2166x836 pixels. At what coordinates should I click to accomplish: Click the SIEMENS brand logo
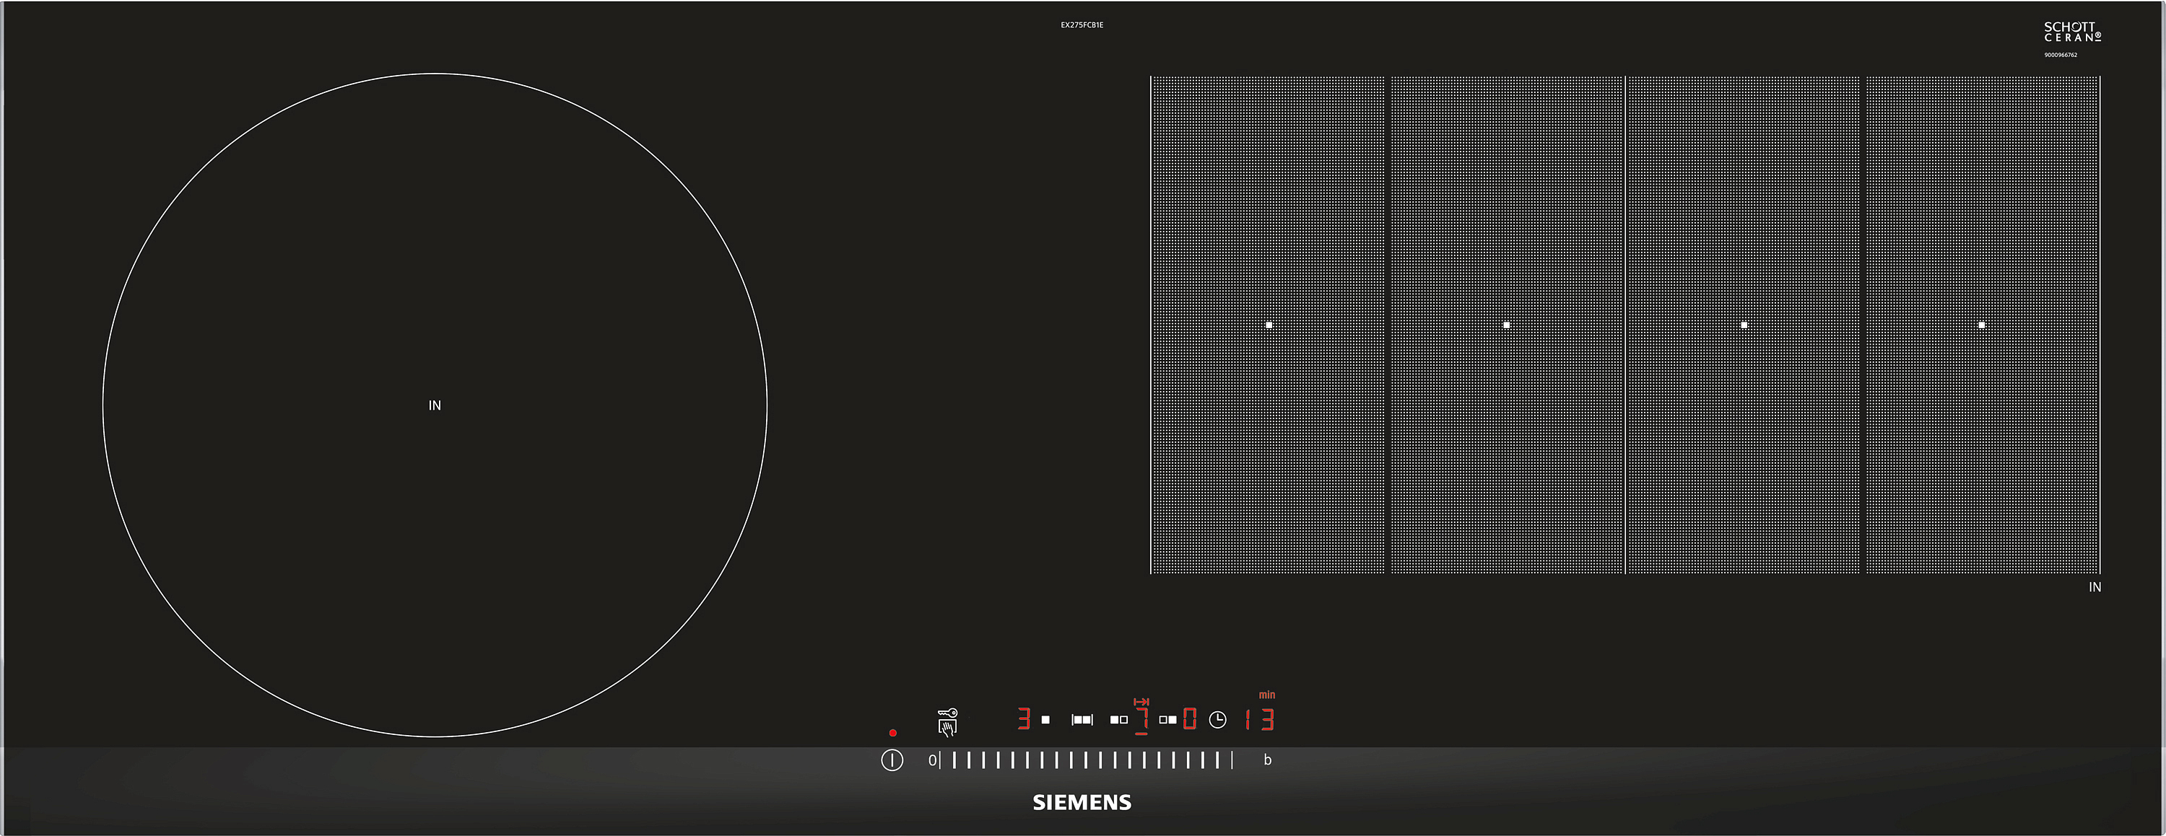click(x=1082, y=802)
